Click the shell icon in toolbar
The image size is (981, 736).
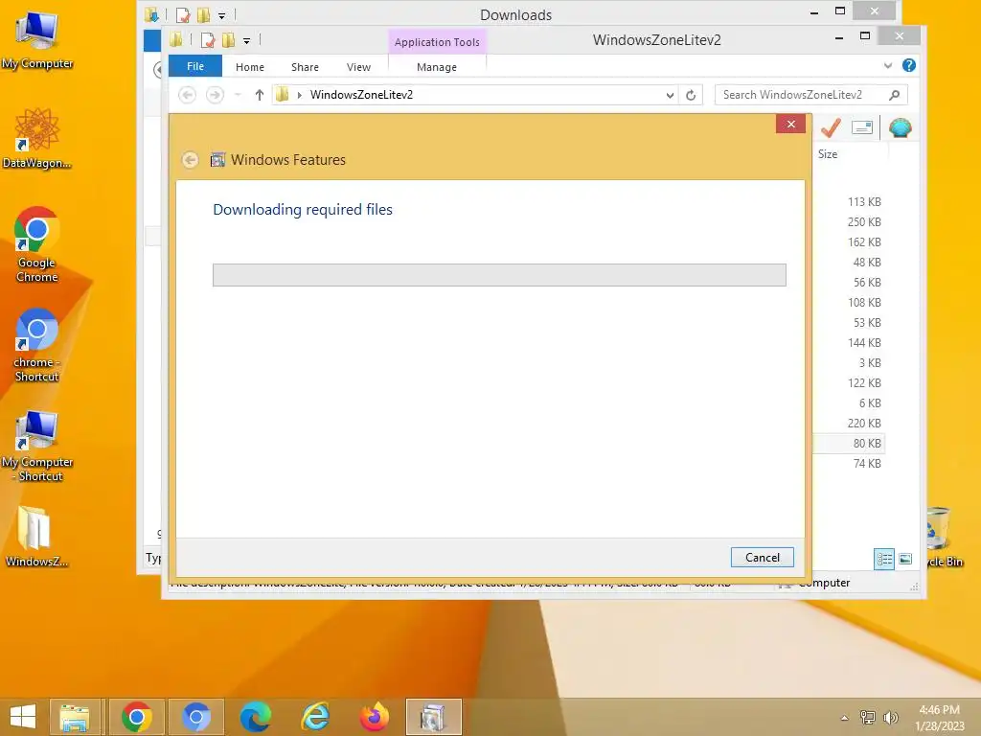tap(900, 127)
